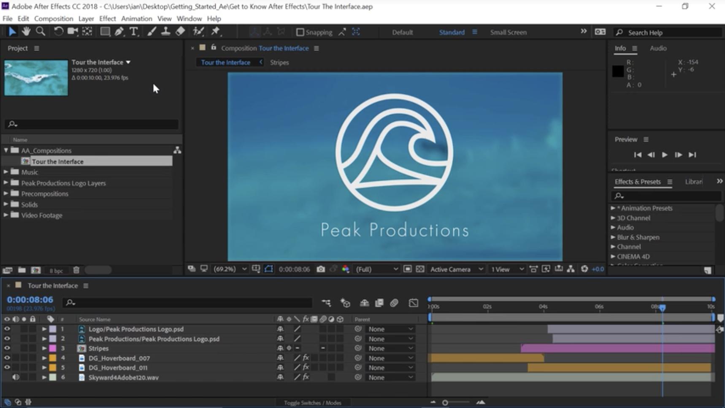Switch to Stripes composition tab in viewer

(x=279, y=63)
